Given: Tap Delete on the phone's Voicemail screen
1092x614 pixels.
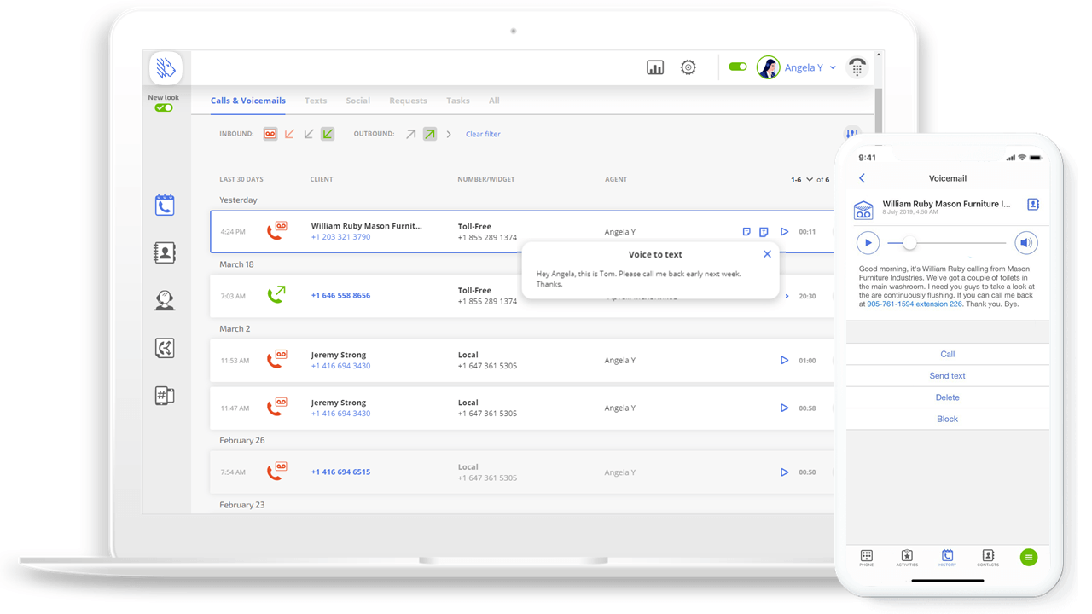Looking at the screenshot, I should tap(948, 397).
